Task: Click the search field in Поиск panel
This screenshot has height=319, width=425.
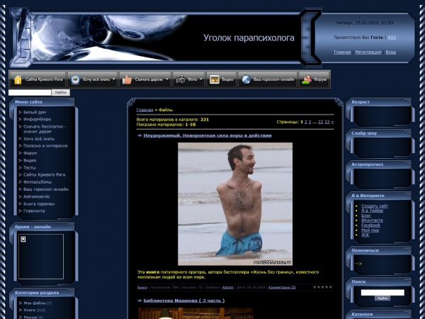Action: tap(382, 292)
